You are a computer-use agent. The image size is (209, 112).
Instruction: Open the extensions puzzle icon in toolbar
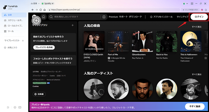206,10
